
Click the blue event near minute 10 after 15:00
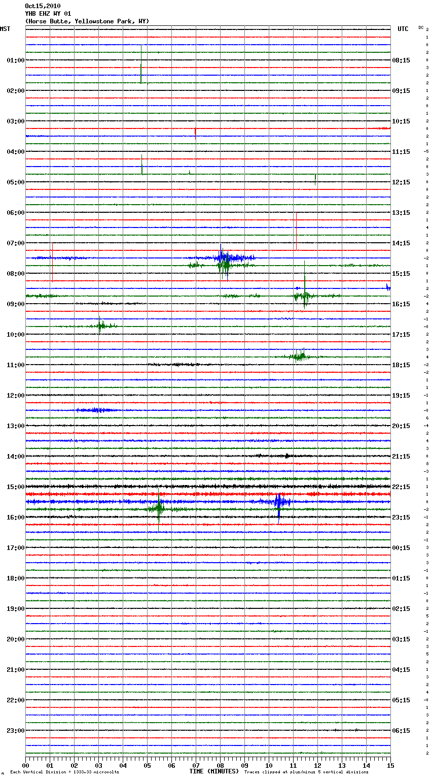point(278,502)
